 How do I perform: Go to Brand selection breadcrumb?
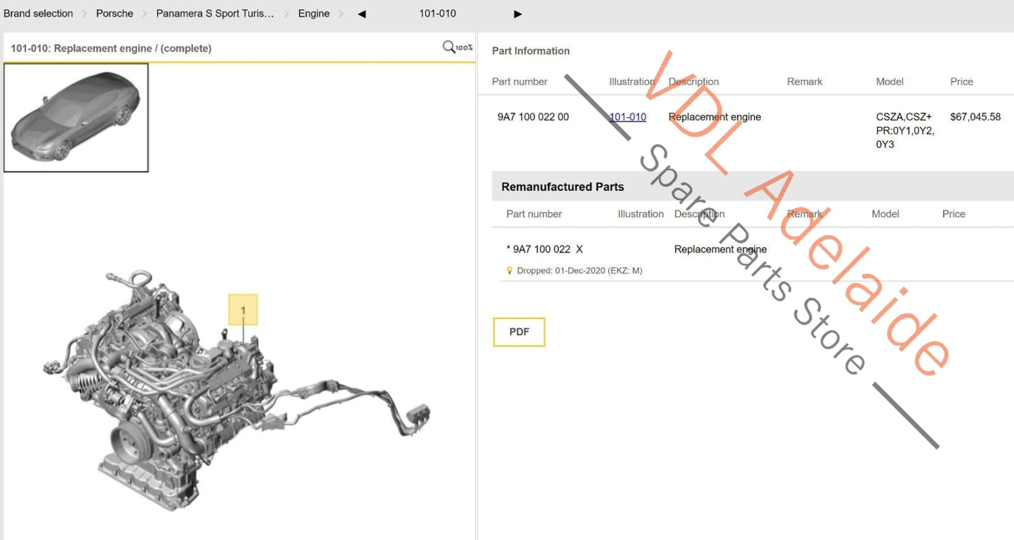38,13
